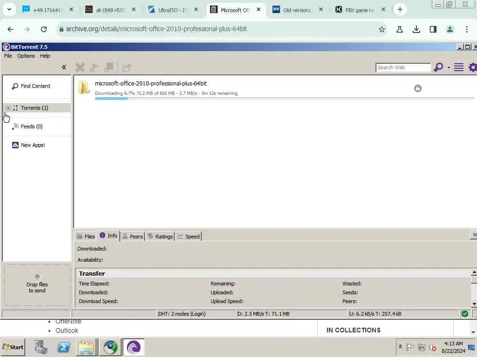The height and width of the screenshot is (357, 477).
Task: Open the browser downloads icon
Action: coord(416,29)
